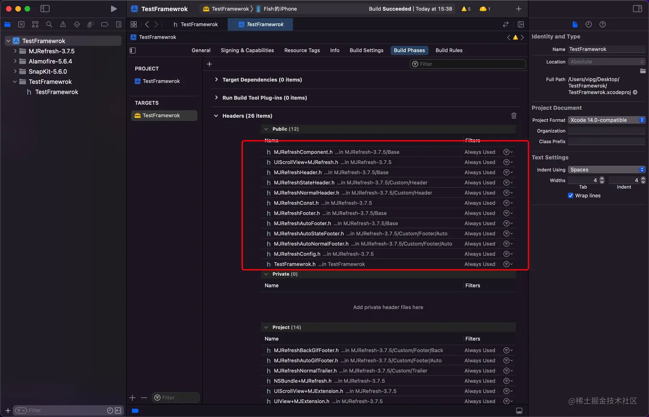Open the Project navigator folder icon
Viewport: 649px width, 417px height.
pos(7,24)
